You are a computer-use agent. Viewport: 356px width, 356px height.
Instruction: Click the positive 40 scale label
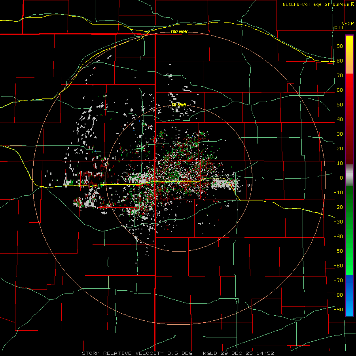tap(340, 119)
